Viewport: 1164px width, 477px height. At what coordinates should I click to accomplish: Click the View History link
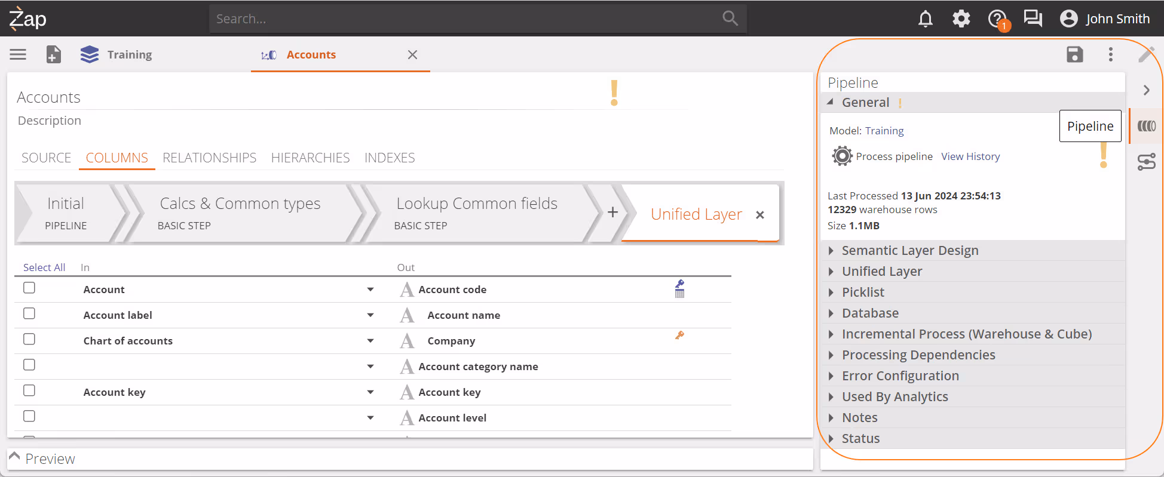click(x=970, y=156)
